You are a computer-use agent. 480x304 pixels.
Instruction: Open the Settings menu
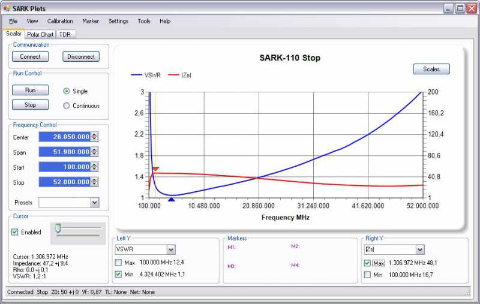click(x=118, y=21)
